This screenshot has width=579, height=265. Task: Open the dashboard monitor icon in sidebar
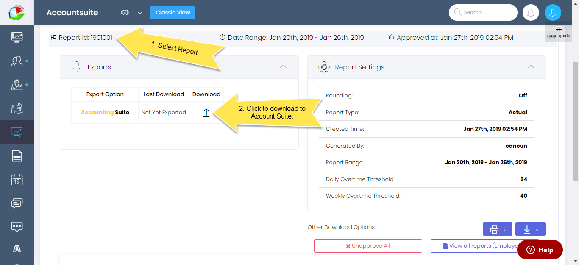[17, 37]
